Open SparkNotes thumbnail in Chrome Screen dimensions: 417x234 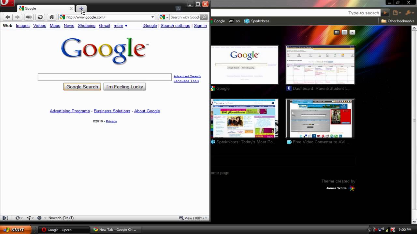click(x=245, y=118)
